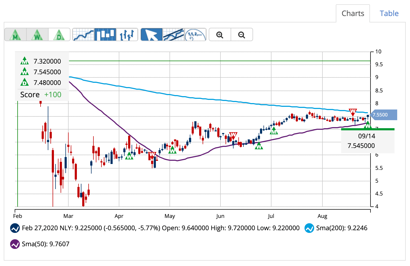Select the green W triangle marker in April
The height and width of the screenshot is (266, 410).
tap(129, 156)
